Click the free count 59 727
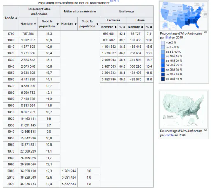This screenshot has width=211, height=188. click(136, 34)
